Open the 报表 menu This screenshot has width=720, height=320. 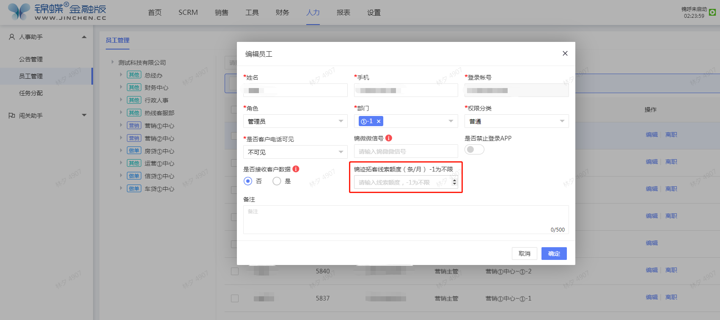(x=344, y=12)
